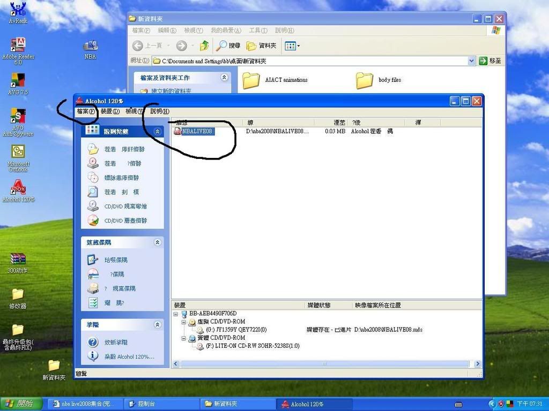Collapse the physical CD/DVD-ROM node above drive F:
Screen dimensions: 549x411
[183, 338]
